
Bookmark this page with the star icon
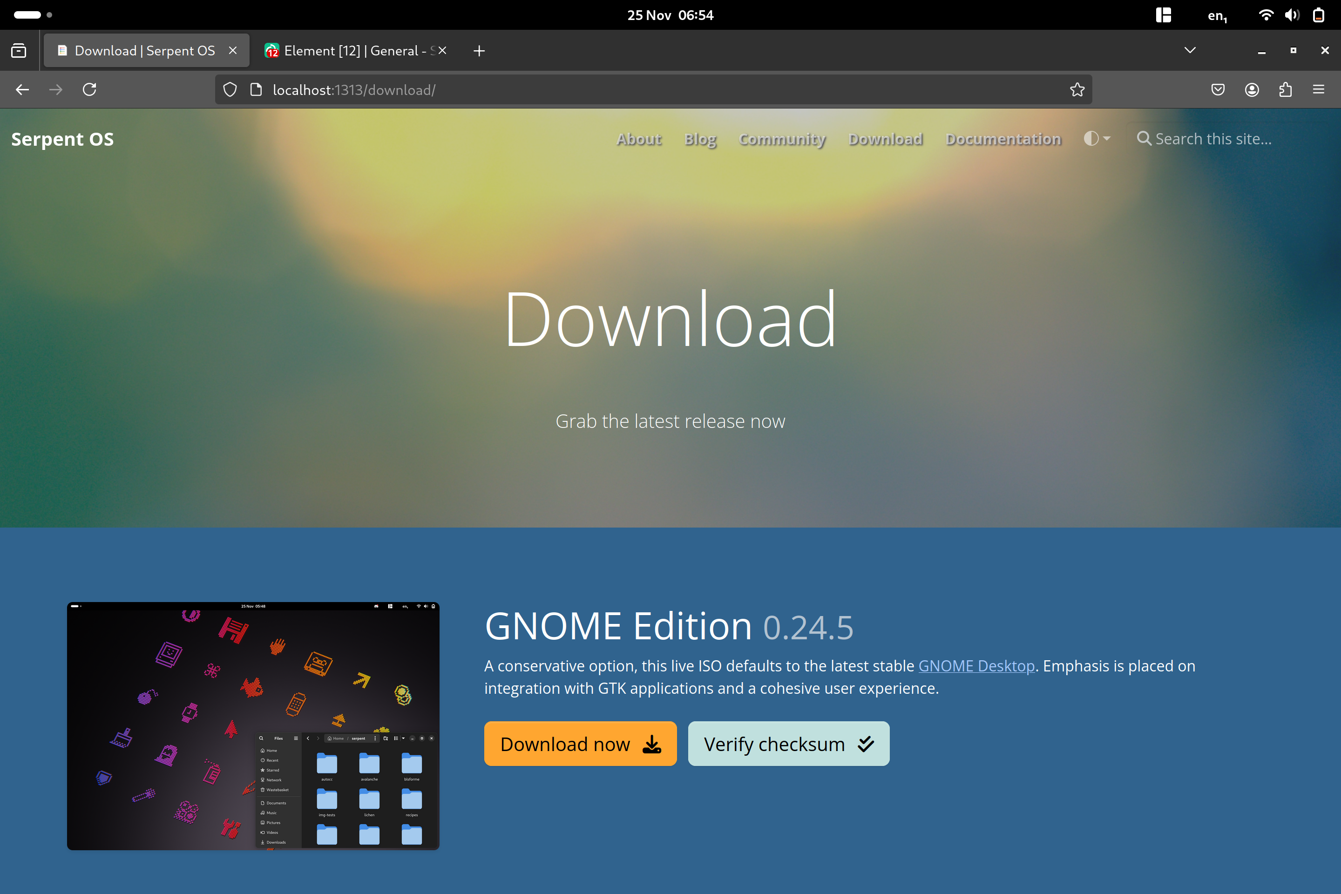(x=1077, y=89)
